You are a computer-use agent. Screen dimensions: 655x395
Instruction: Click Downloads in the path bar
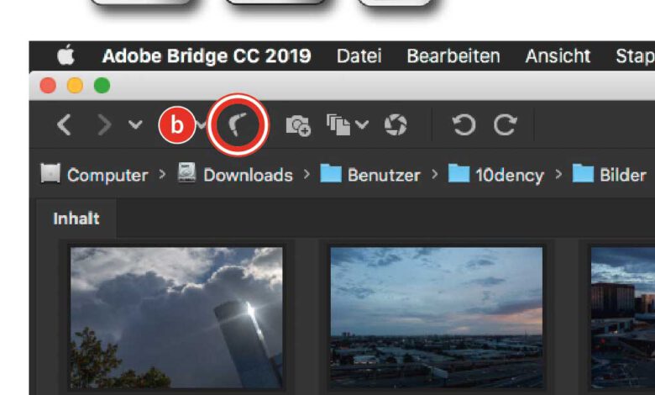235,174
